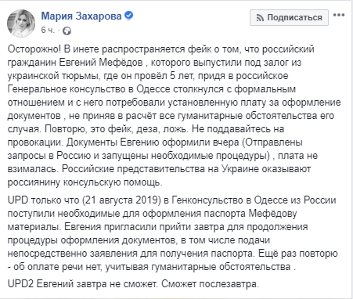Click the blue verified badge icon
The image size is (353, 299).
click(129, 16)
